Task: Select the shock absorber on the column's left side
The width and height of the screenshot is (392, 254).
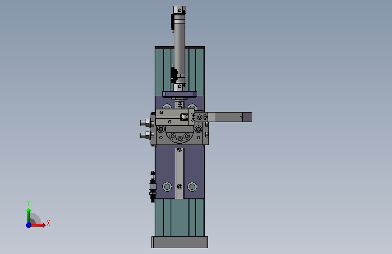Action: pos(153,187)
